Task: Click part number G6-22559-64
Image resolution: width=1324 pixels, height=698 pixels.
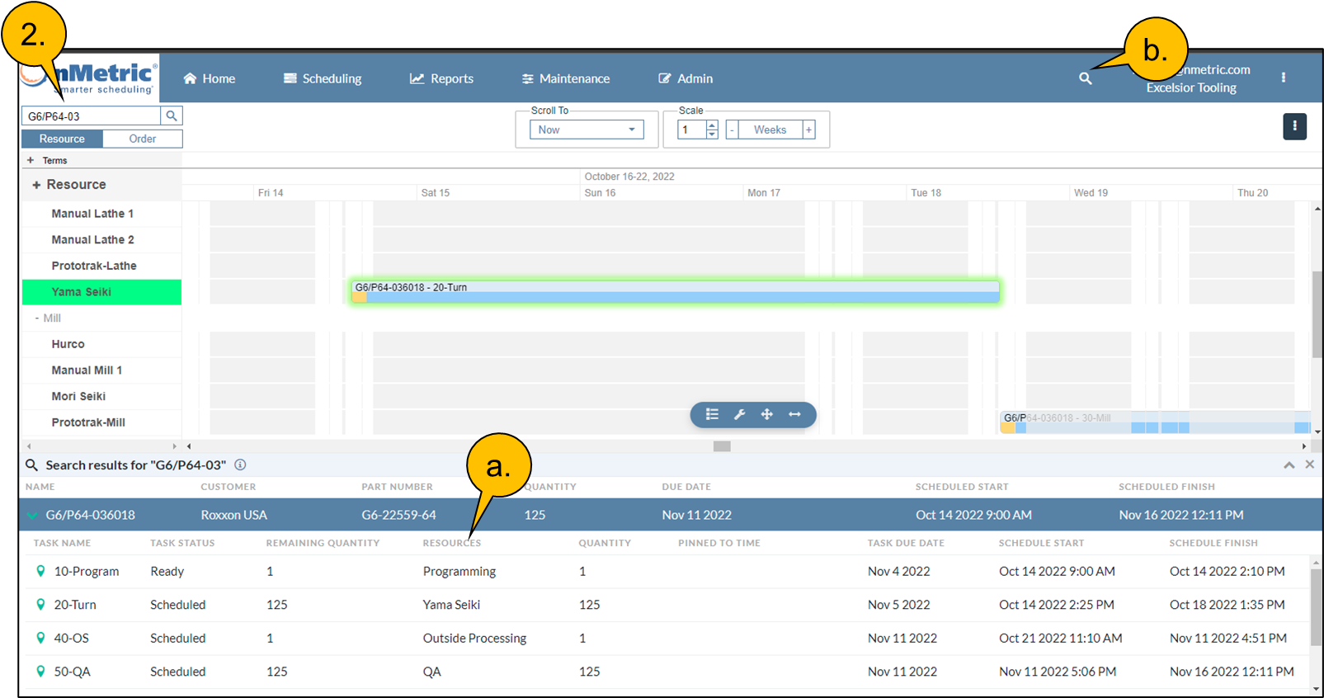Action: 398,515
